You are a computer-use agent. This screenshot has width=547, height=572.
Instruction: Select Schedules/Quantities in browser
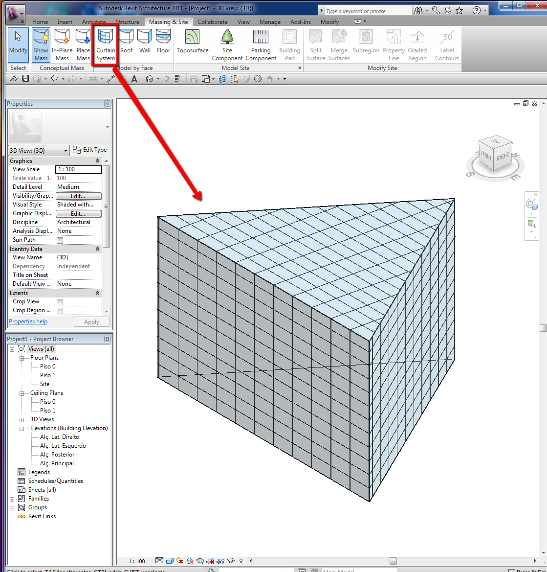(56, 481)
